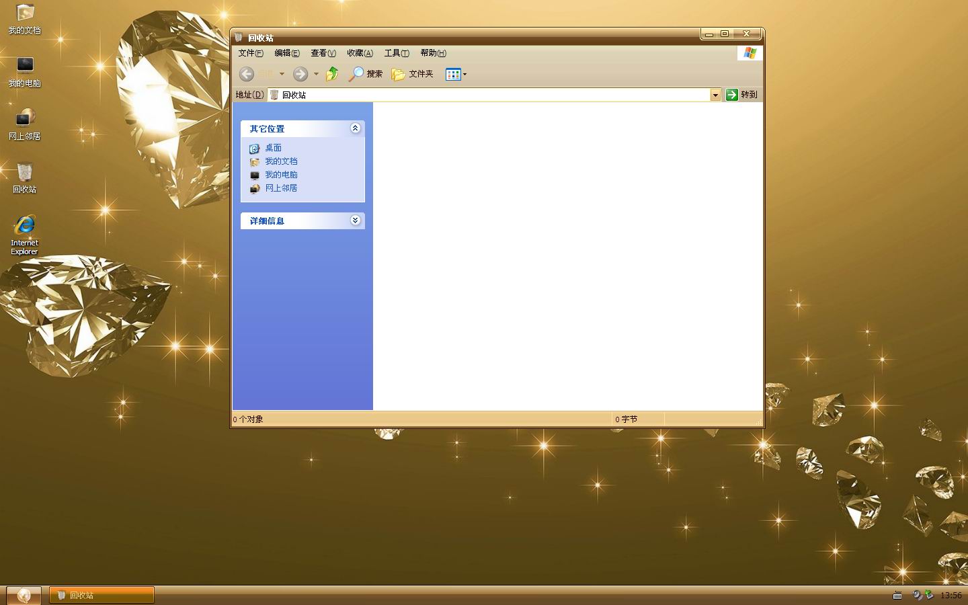
Task: Select the 我的文档 desktop icon
Action: [25, 19]
